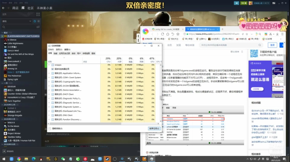Expand COM+ Event System service row

pyautogui.click(x=49, y=77)
